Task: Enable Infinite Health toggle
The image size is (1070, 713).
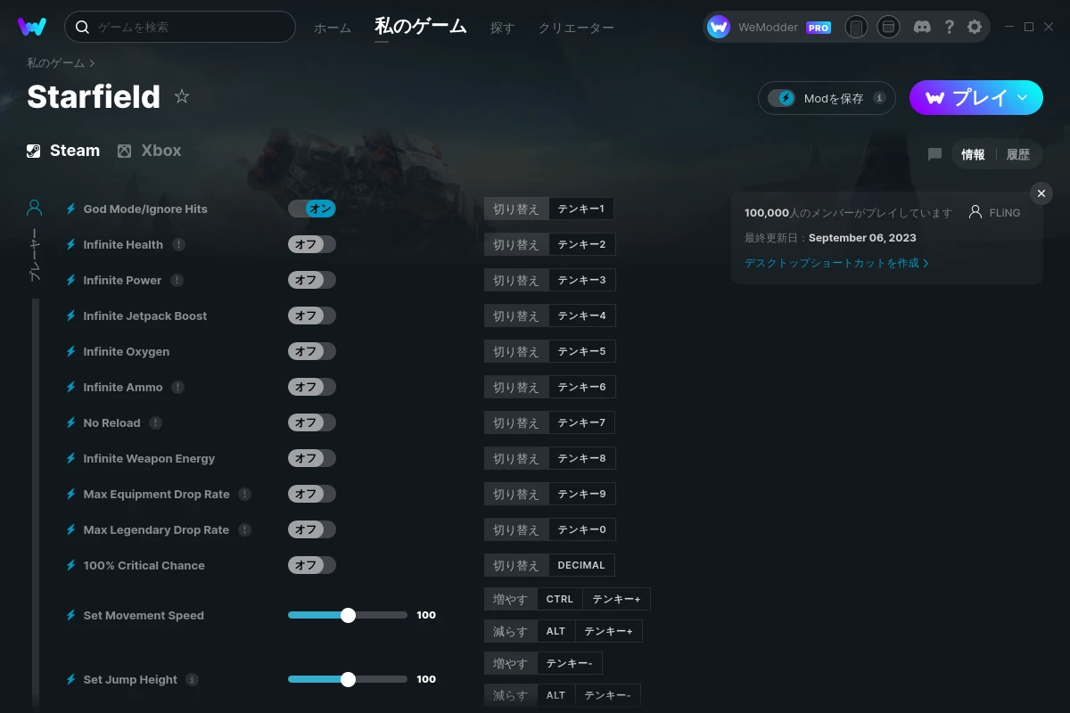Action: coord(312,244)
